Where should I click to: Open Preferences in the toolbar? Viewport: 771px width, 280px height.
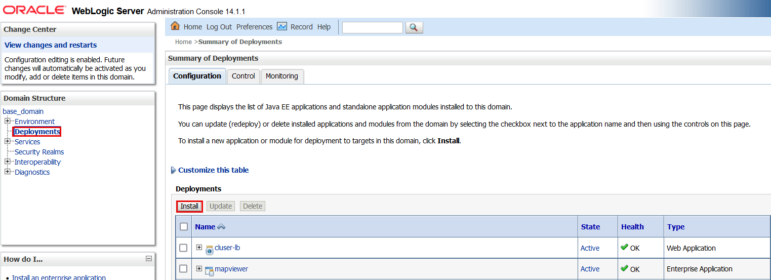pos(254,27)
